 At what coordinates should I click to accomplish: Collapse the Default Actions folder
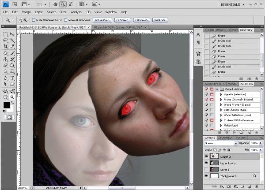217,89
